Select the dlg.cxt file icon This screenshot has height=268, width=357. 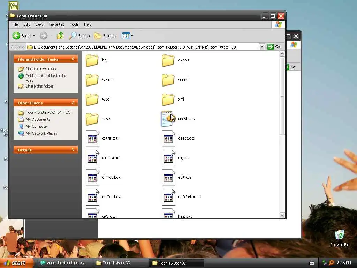click(168, 158)
